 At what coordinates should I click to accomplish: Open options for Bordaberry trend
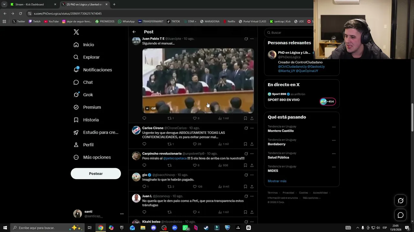click(x=334, y=140)
